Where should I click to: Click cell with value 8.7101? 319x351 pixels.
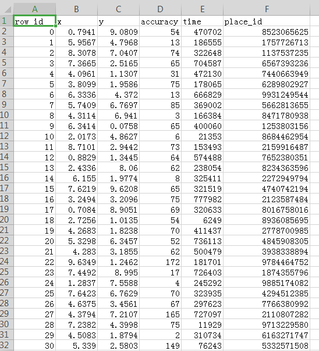tap(76, 146)
